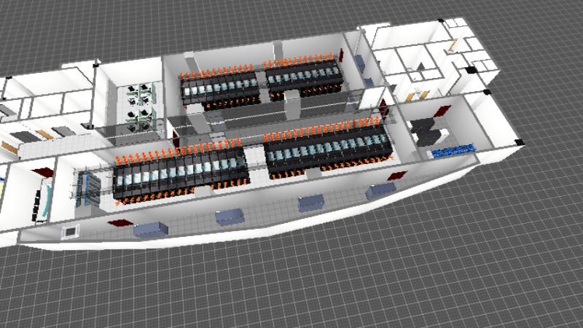Select the top-left server rack row
583x328 pixels.
[219, 89]
